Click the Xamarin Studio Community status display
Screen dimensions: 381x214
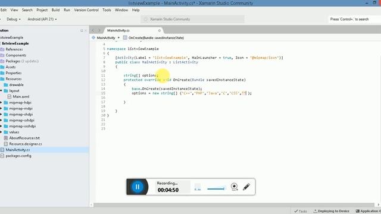coord(192,19)
